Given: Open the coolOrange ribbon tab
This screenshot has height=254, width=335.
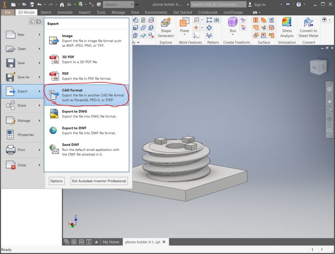Looking at the screenshot, I should pyautogui.click(x=233, y=12).
